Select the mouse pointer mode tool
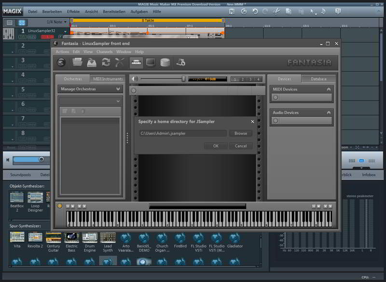Screen dimensions: 386x282 click(312, 11)
